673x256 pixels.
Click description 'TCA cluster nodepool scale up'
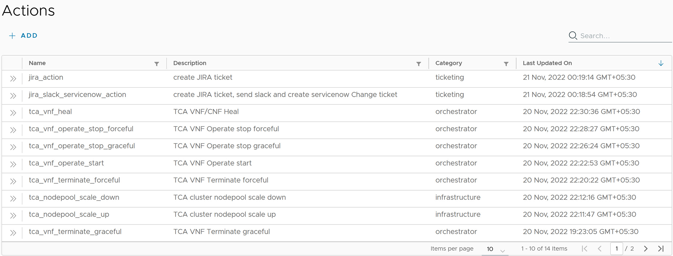(224, 214)
